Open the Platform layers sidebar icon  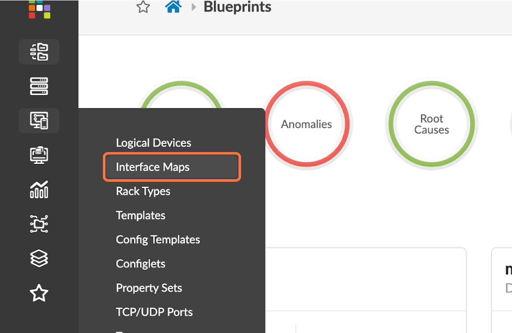pyautogui.click(x=39, y=259)
